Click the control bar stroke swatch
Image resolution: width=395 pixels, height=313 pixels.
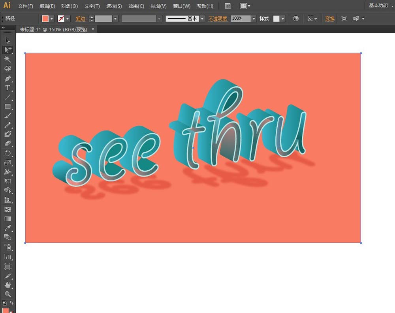pos(61,19)
